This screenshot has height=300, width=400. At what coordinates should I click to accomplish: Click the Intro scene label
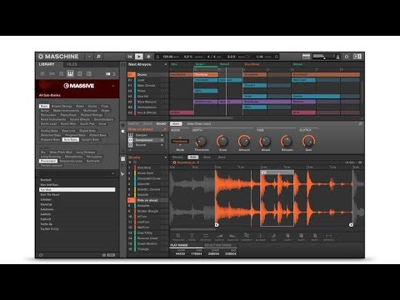click(174, 64)
